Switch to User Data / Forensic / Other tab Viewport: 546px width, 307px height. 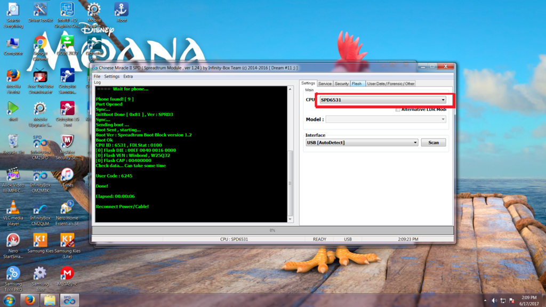(391, 84)
